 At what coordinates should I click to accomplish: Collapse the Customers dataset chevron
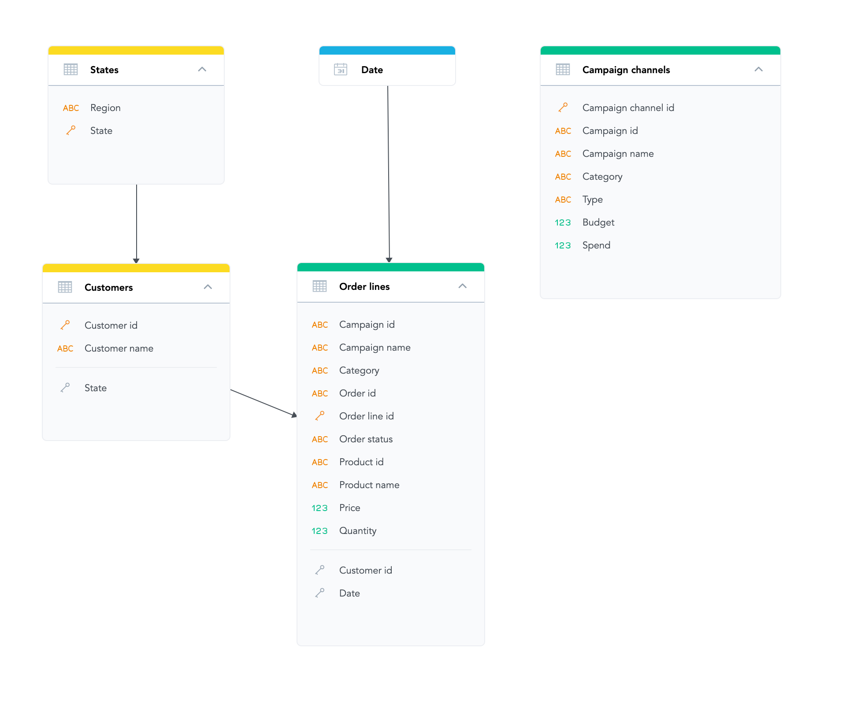[208, 287]
